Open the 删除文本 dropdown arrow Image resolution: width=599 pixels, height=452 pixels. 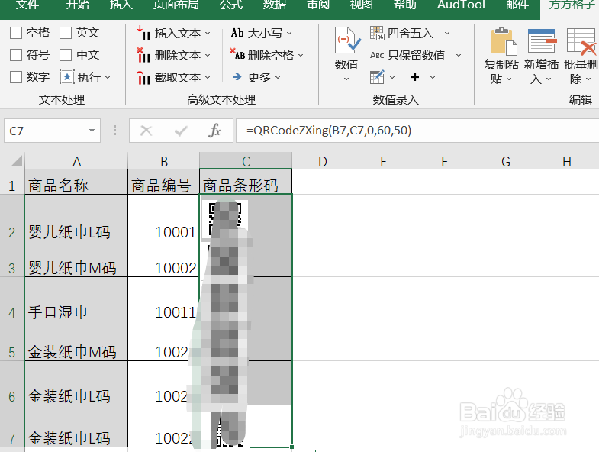click(x=208, y=56)
